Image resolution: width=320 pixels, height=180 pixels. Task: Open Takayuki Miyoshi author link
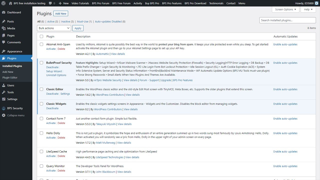(x=106, y=124)
